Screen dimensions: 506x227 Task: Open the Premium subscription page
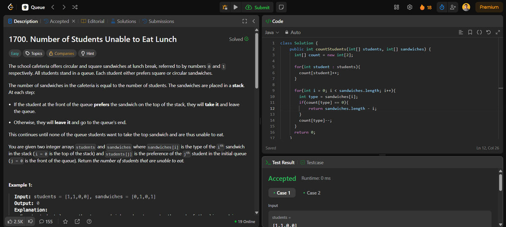pos(489,7)
